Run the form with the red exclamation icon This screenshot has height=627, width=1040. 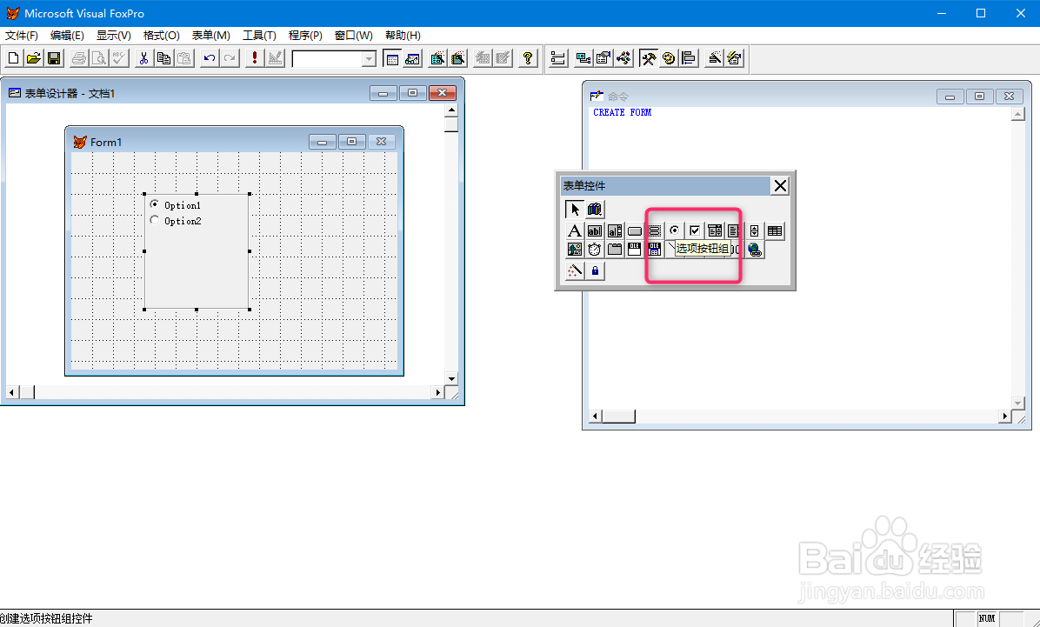pos(255,58)
